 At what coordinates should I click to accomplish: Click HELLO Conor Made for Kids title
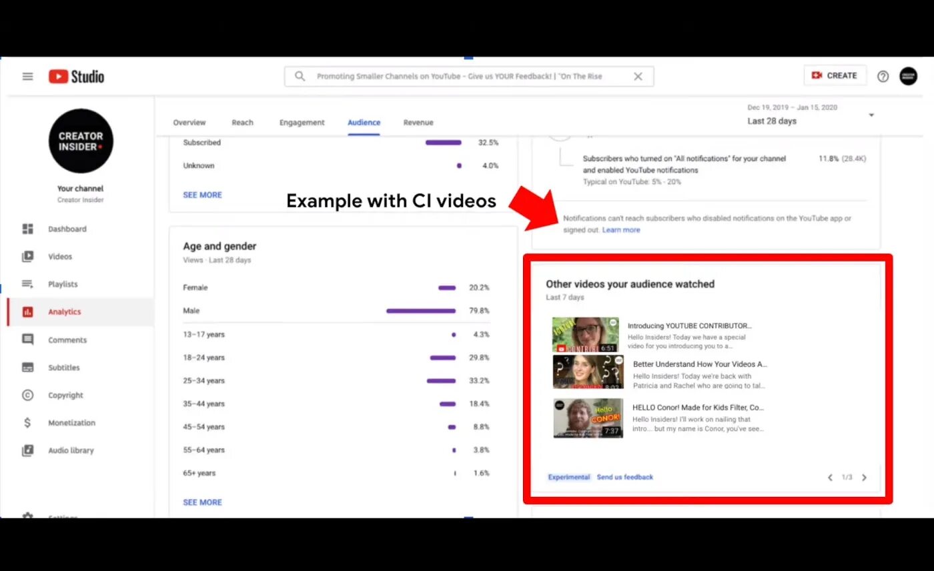click(x=698, y=407)
